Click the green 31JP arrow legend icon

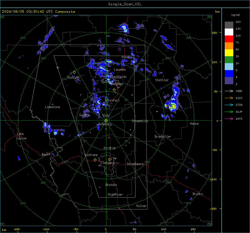229,112
